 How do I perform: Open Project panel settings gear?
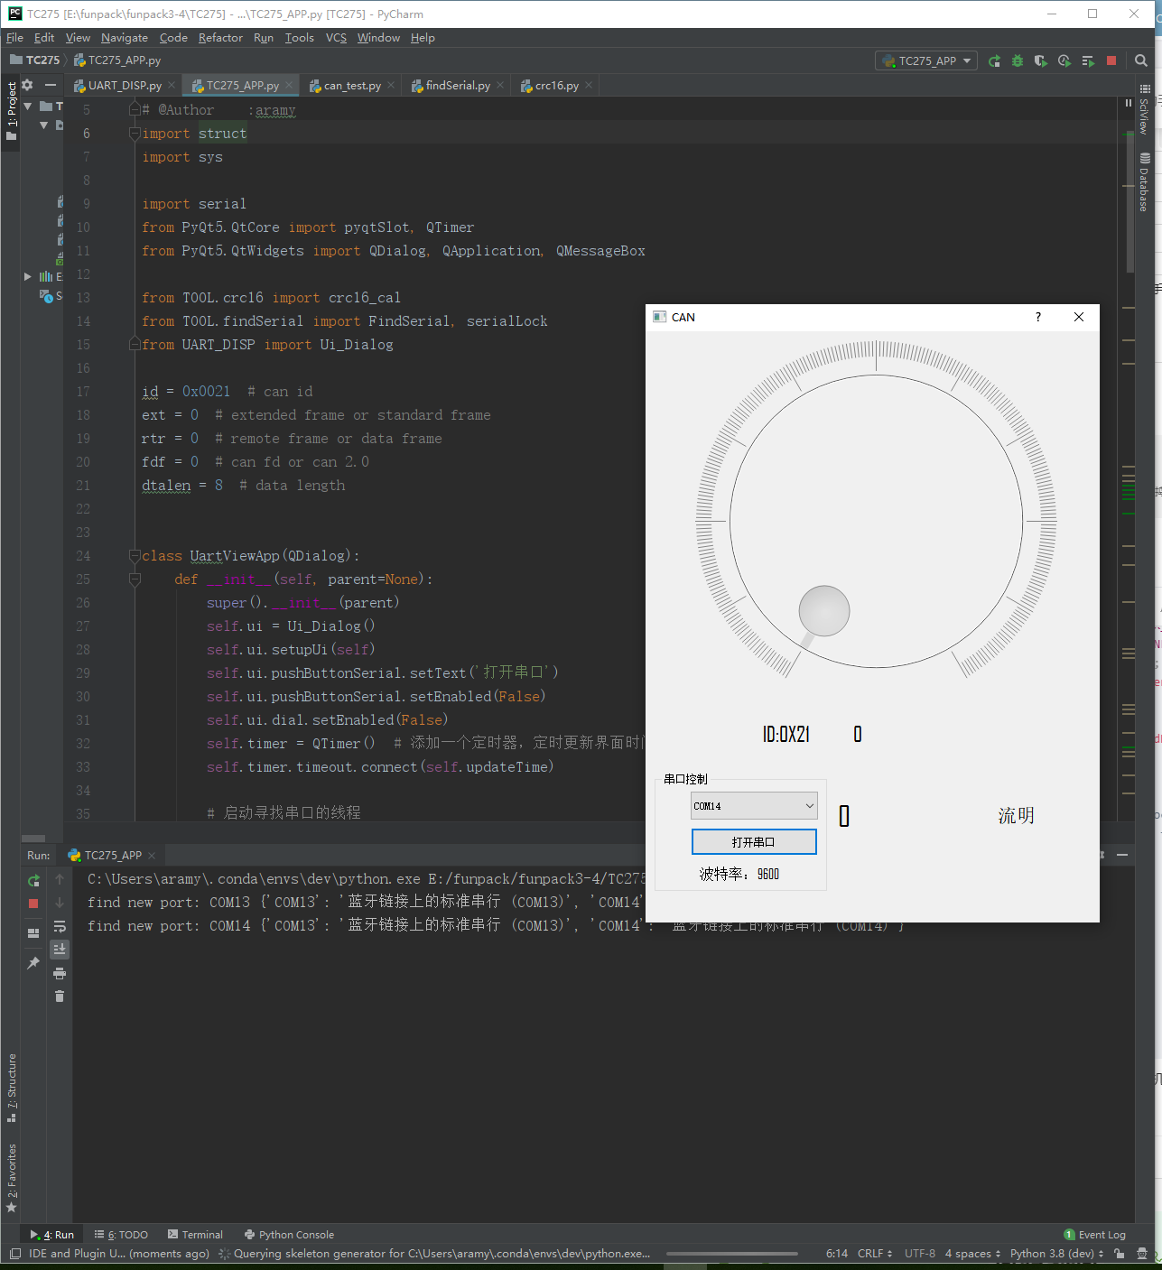pos(27,85)
